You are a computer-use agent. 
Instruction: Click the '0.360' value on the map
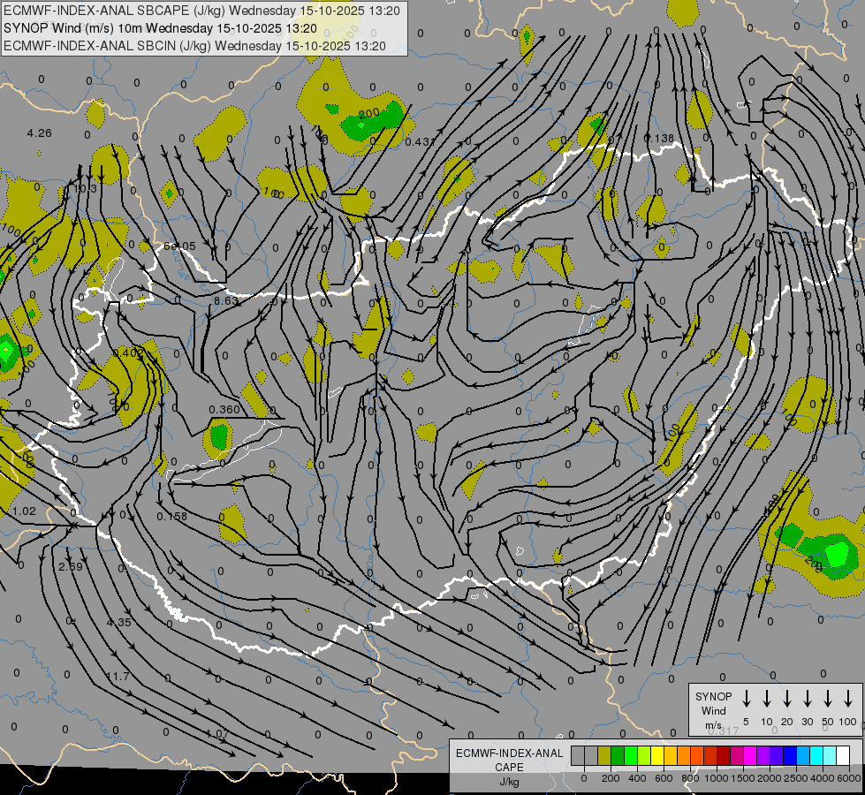coord(224,409)
